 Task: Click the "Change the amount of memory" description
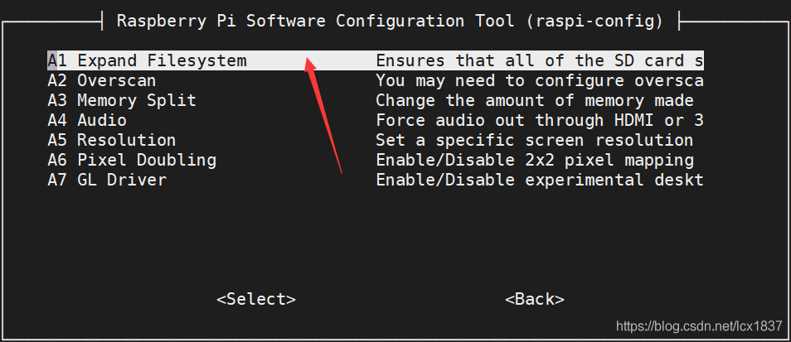coord(535,100)
